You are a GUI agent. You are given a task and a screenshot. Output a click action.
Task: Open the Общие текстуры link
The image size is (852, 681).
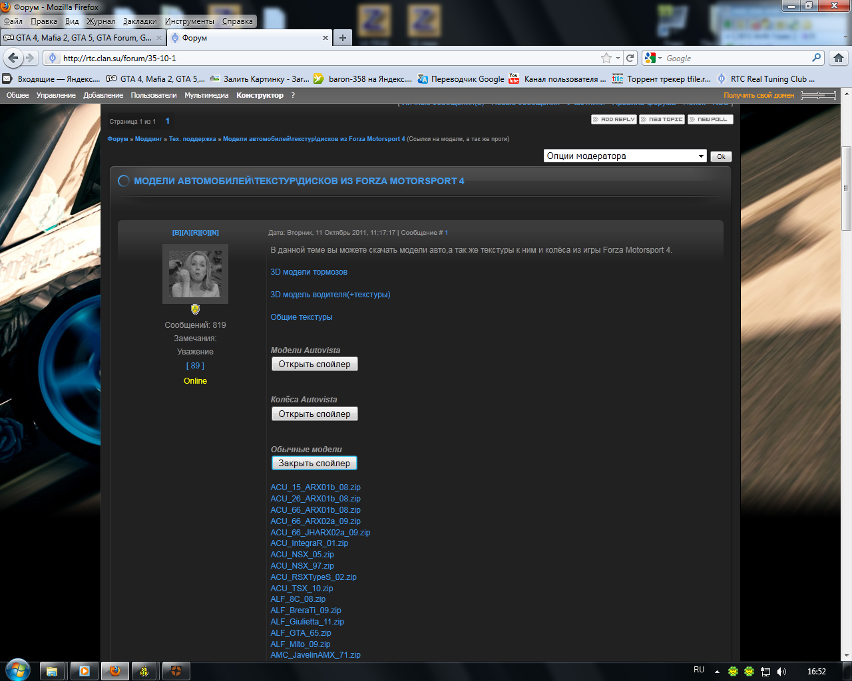click(301, 317)
